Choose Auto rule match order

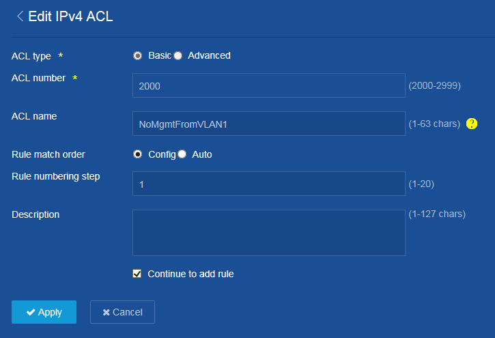[182, 154]
